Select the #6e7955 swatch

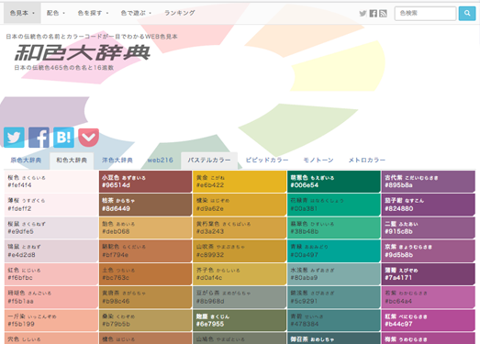pos(240,320)
